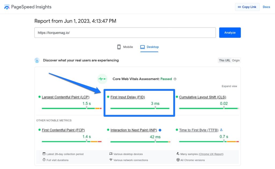
Task: Click inside the URL input field
Action: (x=125, y=33)
